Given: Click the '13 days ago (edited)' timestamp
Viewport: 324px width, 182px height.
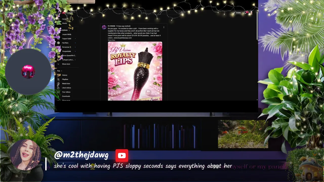Looking at the screenshot, I should coord(123,26).
